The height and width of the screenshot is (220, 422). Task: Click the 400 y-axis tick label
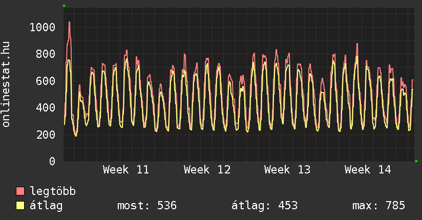coord(45,108)
